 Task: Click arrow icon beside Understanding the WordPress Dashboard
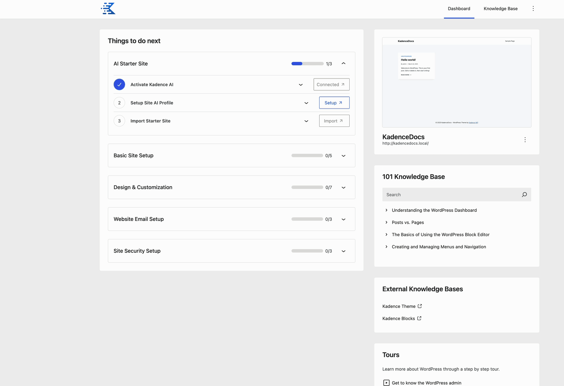[x=386, y=210]
